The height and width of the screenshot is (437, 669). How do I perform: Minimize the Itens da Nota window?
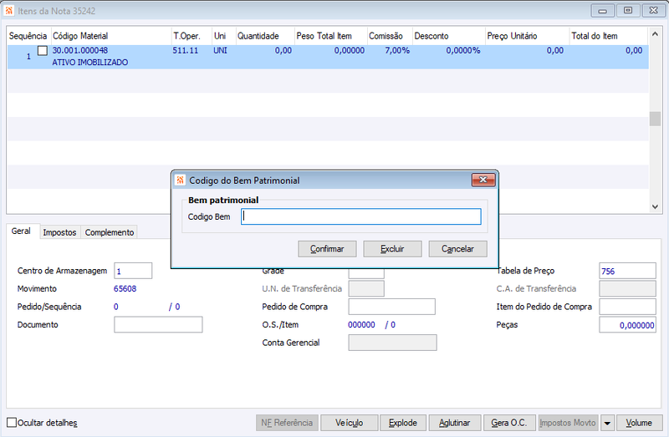tap(602, 11)
